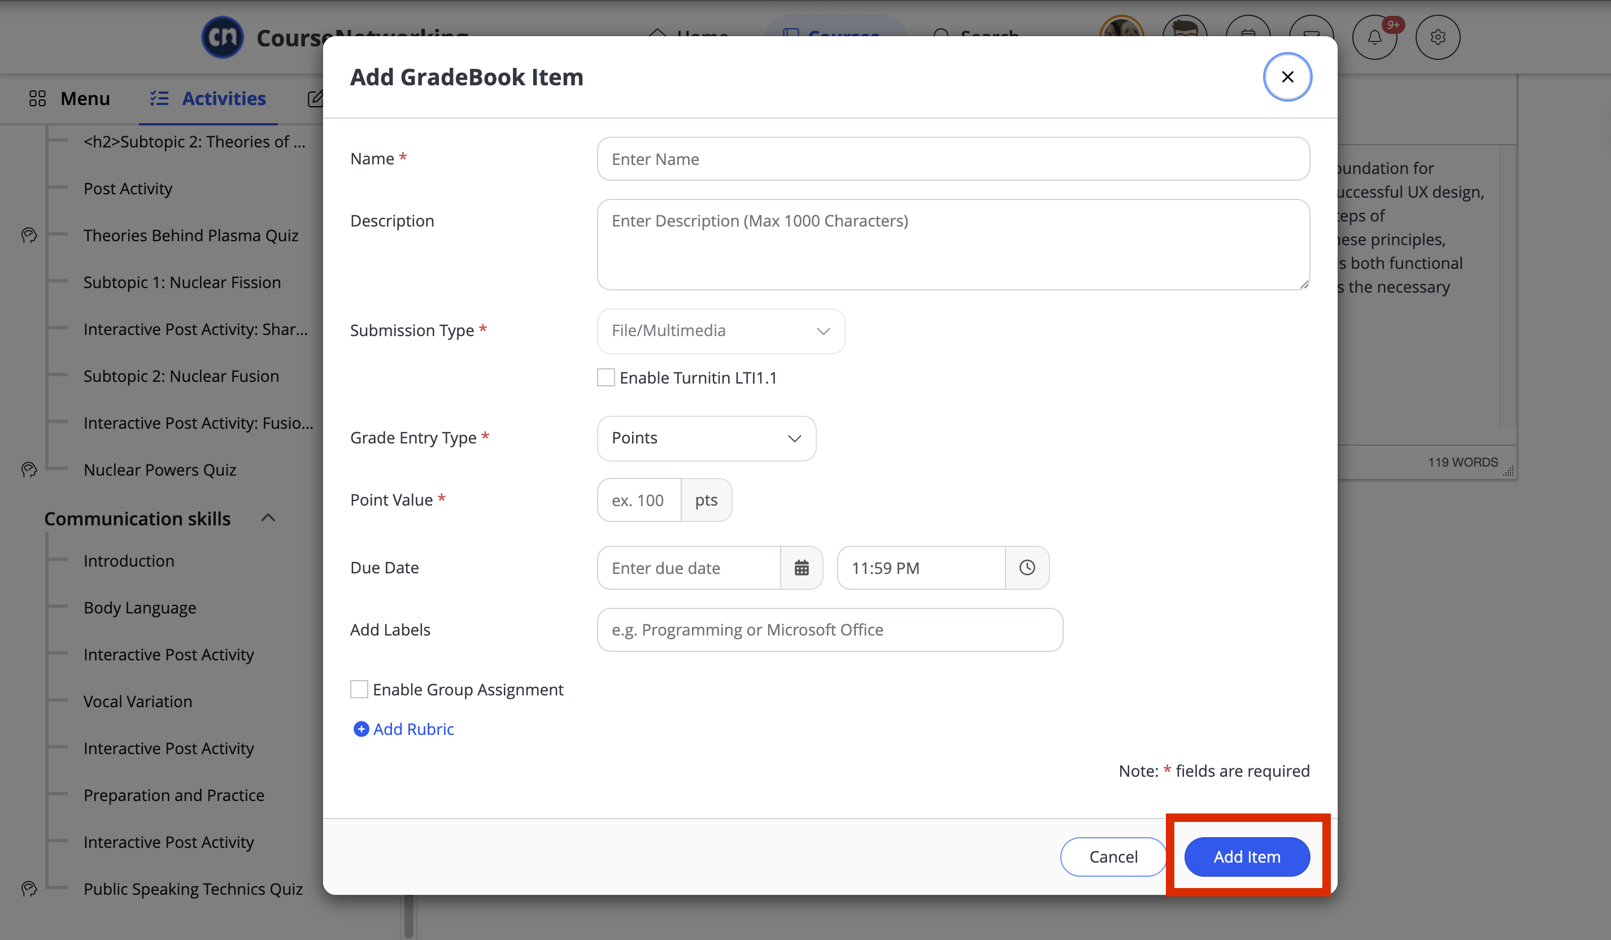
Task: Click the Cancel button
Action: click(x=1113, y=856)
